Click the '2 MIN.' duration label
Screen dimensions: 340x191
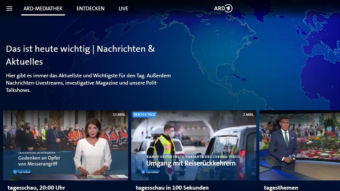(x=248, y=115)
